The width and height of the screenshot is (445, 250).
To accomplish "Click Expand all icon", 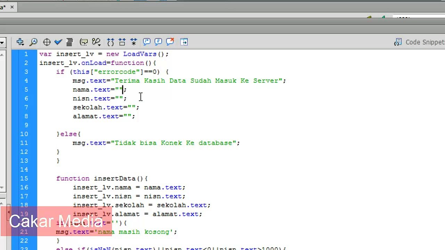I will pyautogui.click(x=133, y=42).
